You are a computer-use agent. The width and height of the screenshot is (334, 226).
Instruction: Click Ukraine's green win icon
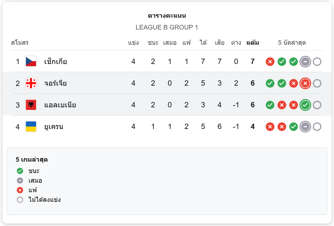pos(293,127)
